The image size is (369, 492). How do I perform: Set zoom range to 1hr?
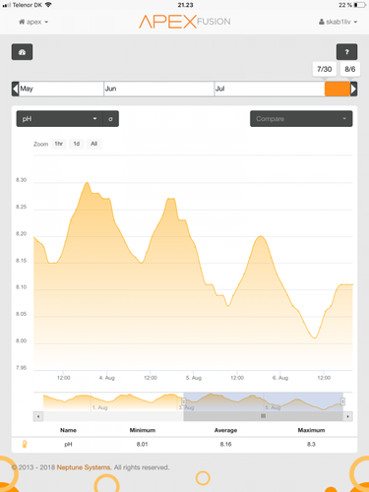click(59, 144)
